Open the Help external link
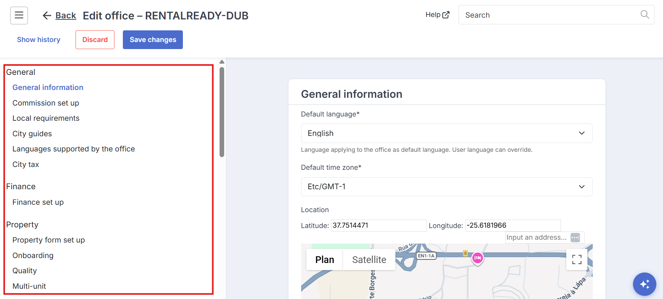Image resolution: width=663 pixels, height=299 pixels. 437,15
